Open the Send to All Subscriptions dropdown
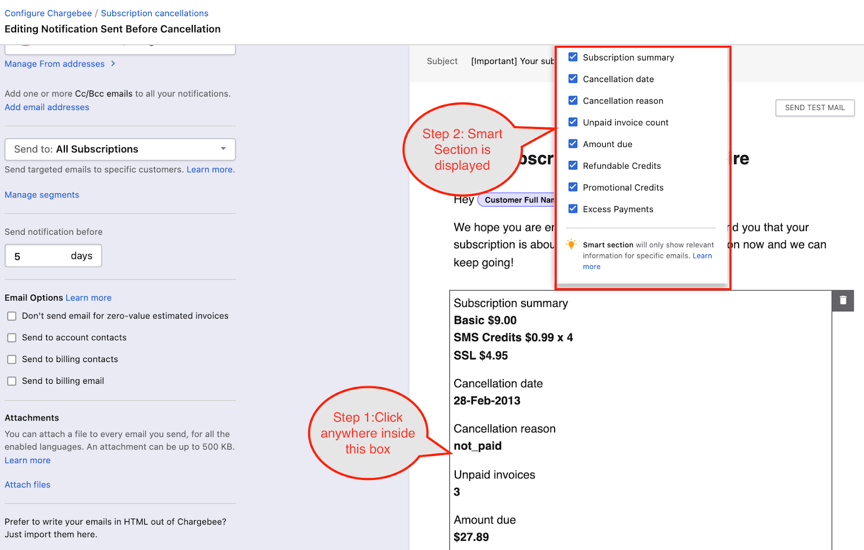 pos(120,150)
